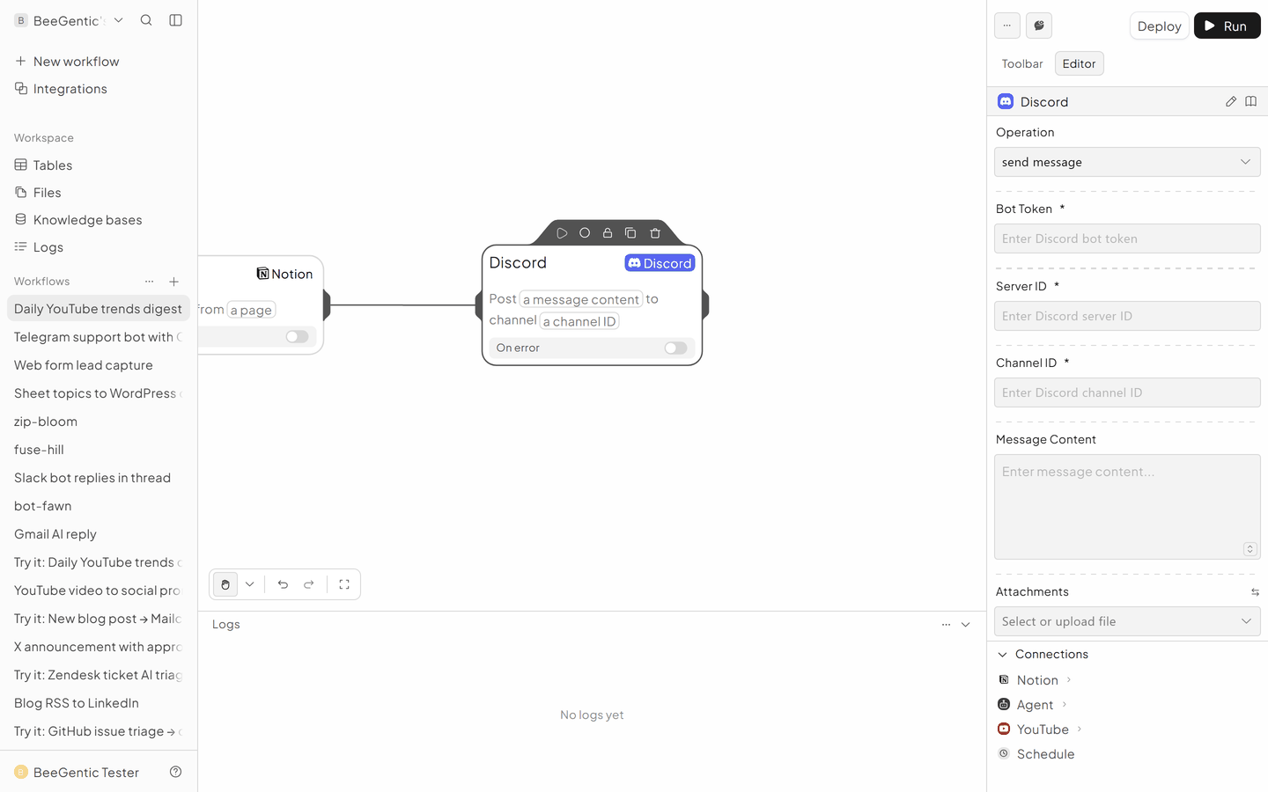This screenshot has height=792, width=1268.
Task: Collapse the sidebar with the panel icon
Action: point(175,20)
